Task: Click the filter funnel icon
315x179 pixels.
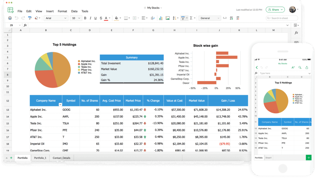Action: click(183, 18)
